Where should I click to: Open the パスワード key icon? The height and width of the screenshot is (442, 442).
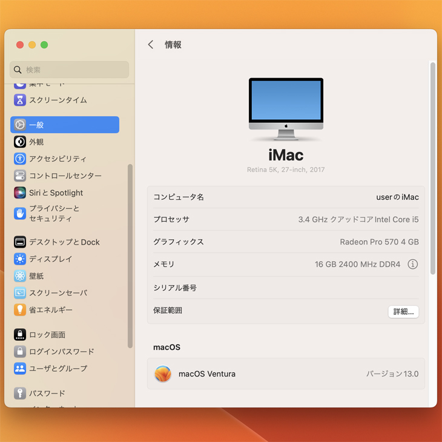click(20, 393)
